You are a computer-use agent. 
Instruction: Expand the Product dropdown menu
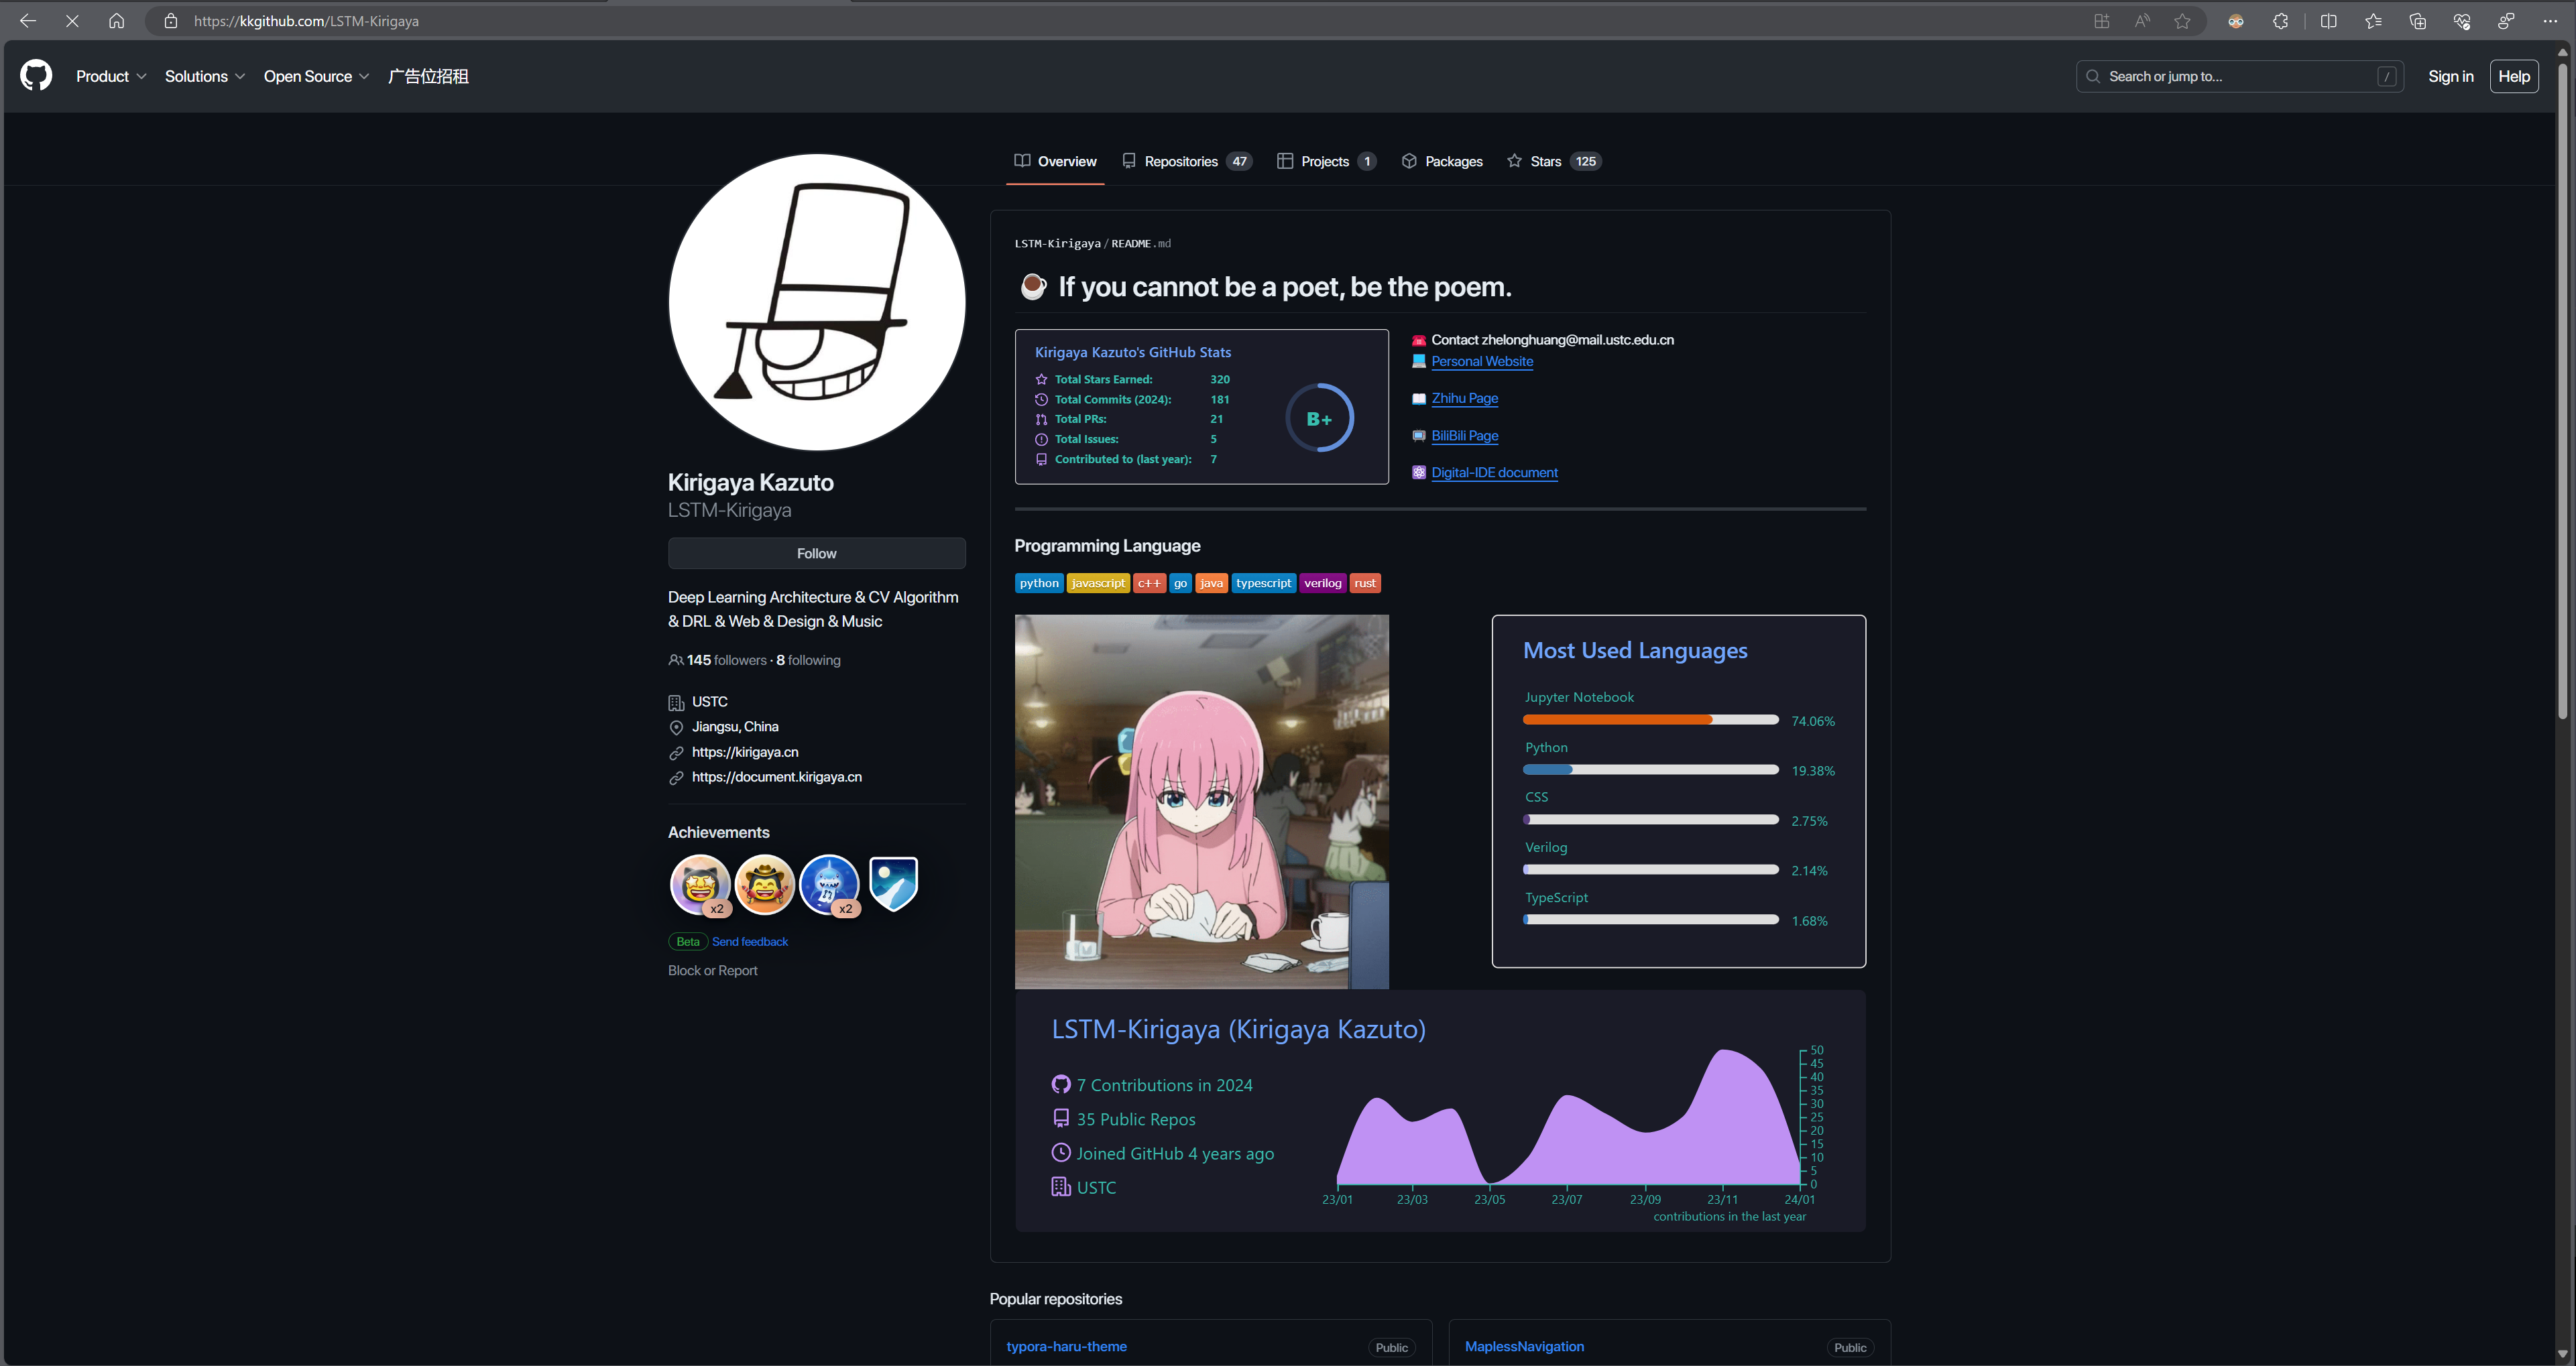[111, 76]
